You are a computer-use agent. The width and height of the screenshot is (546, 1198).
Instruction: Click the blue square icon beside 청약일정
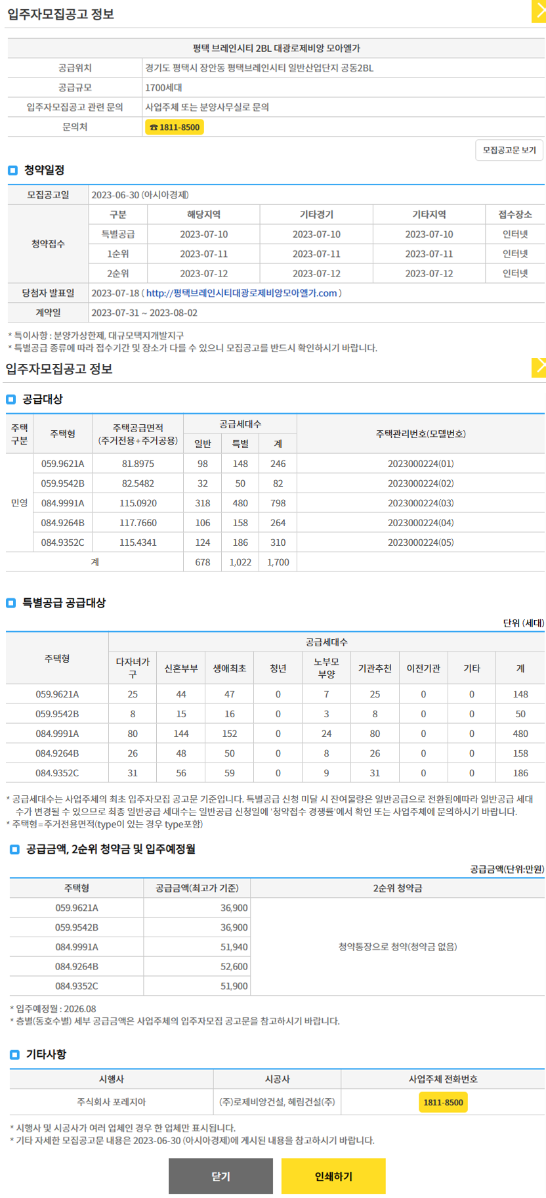pyautogui.click(x=12, y=170)
